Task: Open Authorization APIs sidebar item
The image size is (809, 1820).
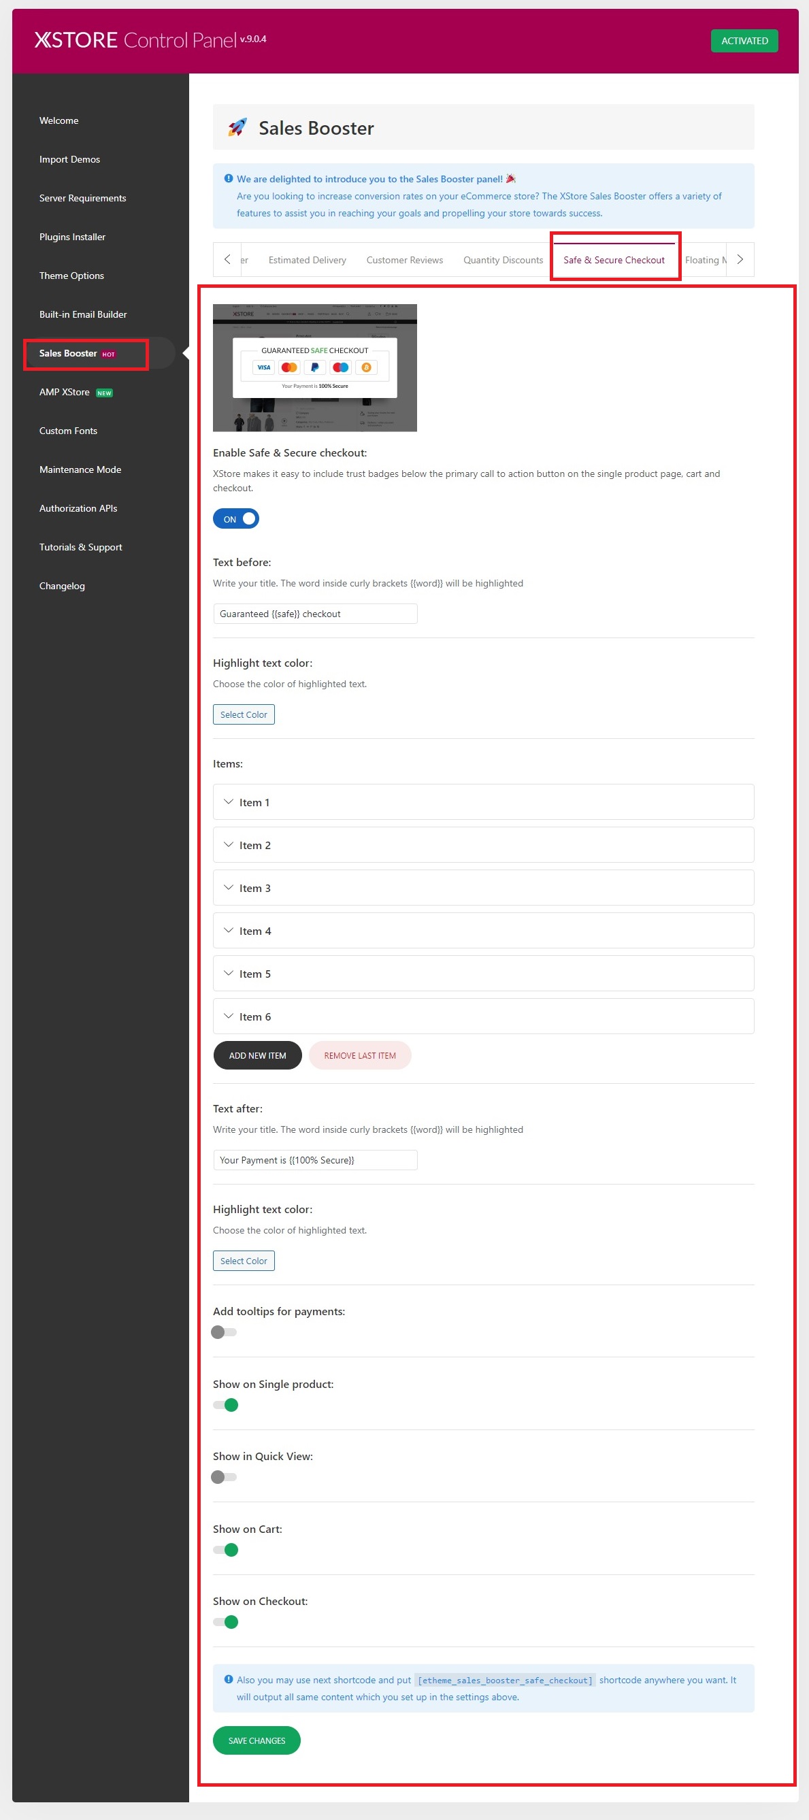Action: click(x=78, y=509)
